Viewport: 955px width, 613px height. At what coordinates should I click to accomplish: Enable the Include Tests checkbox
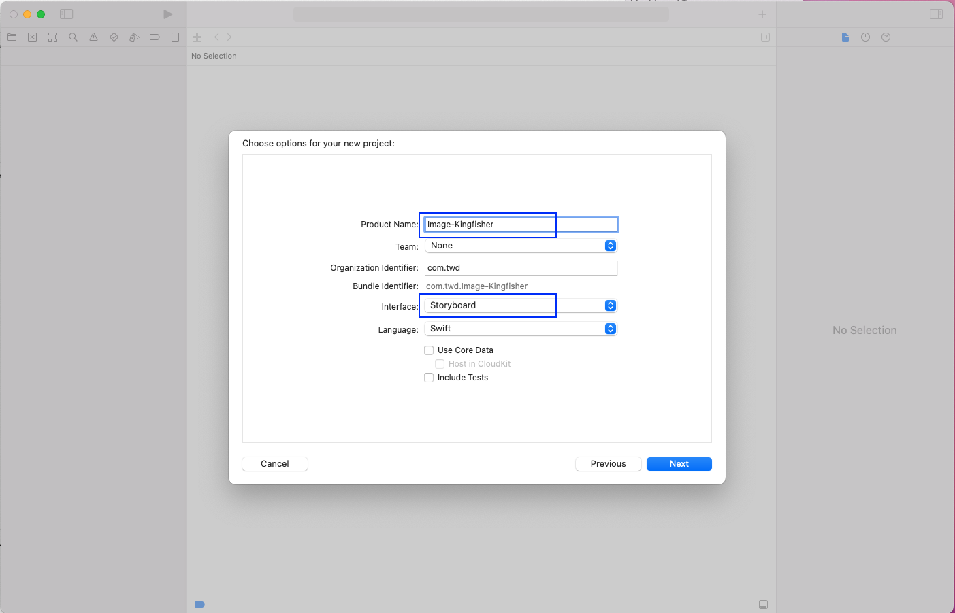pyautogui.click(x=429, y=378)
